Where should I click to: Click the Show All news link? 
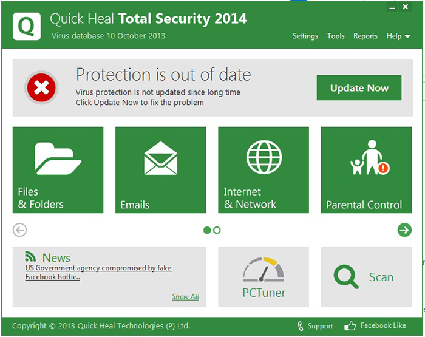(185, 296)
